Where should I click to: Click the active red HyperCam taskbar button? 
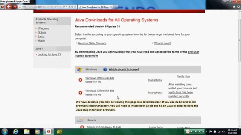[49, 132]
